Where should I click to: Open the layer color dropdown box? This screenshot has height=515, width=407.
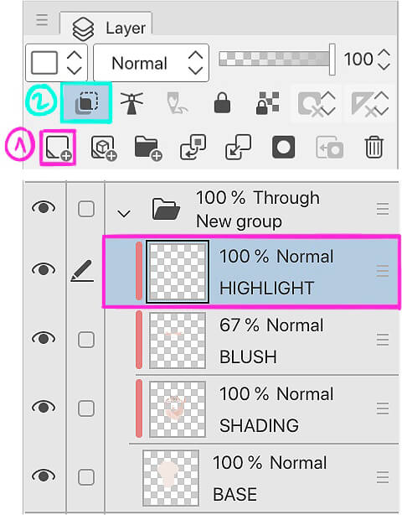point(56,63)
